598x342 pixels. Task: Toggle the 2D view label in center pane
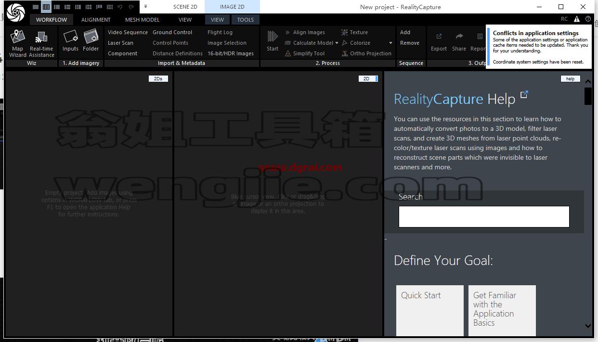pyautogui.click(x=366, y=79)
